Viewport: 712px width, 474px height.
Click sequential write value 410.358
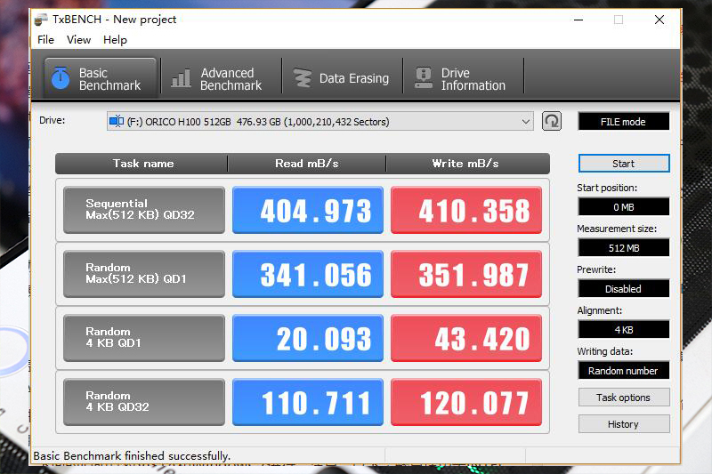coord(466,210)
